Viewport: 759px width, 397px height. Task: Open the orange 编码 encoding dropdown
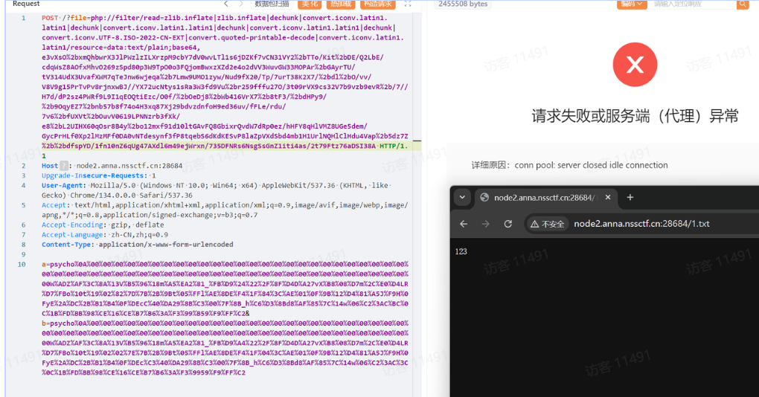click(x=631, y=4)
